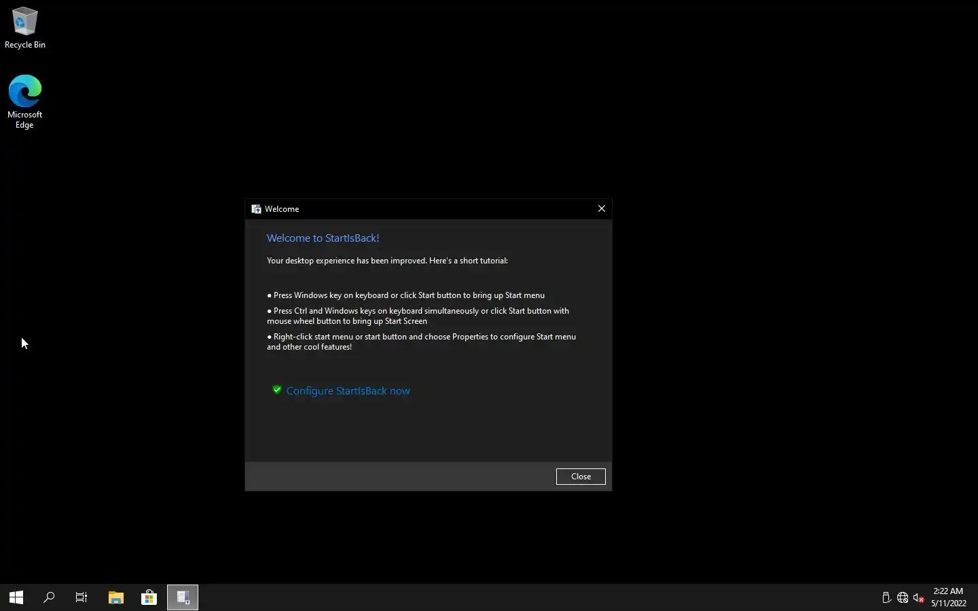Launch Microsoft Store from taskbar
This screenshot has height=611, width=978.
click(149, 597)
